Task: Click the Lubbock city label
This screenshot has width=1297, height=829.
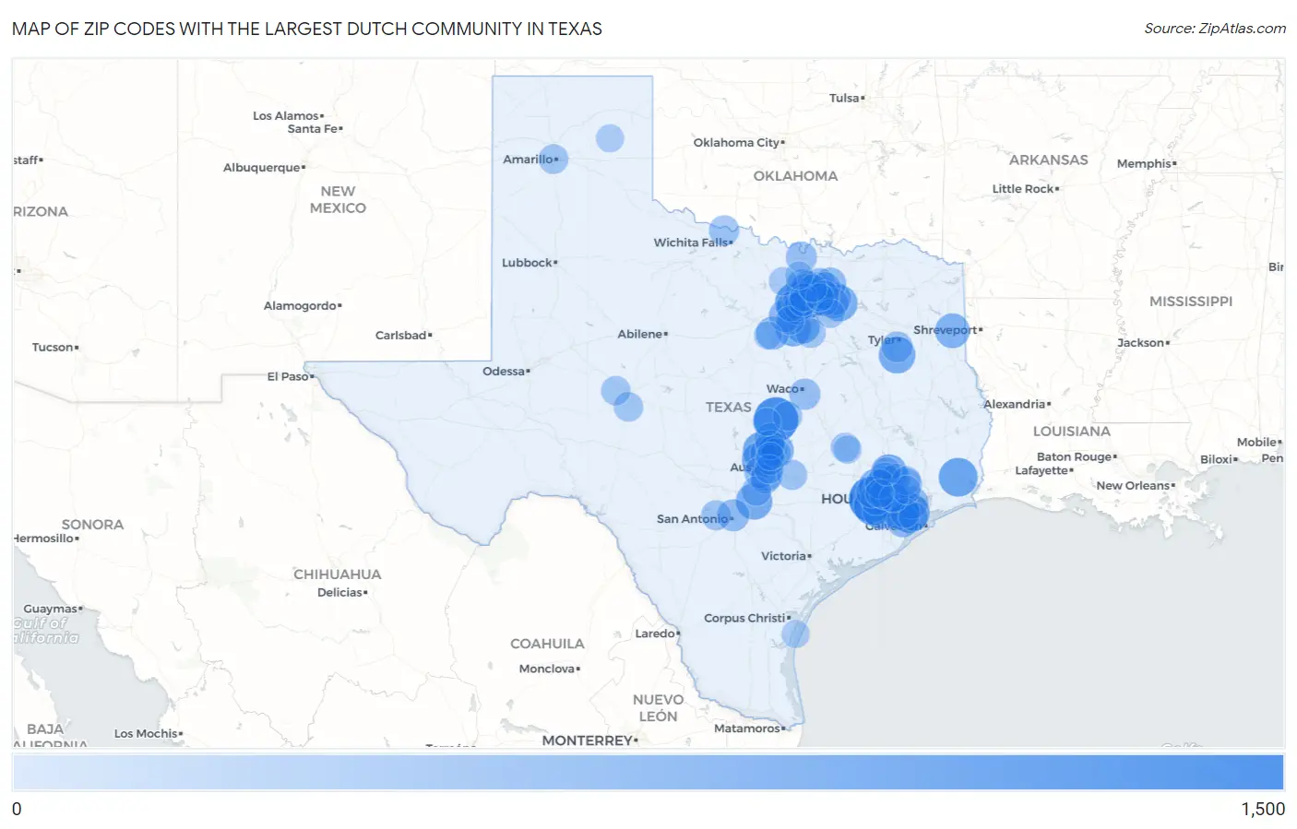Action: [x=527, y=263]
